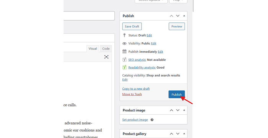Toggle distraction-free fullscreen editor mode

[x=106, y=57]
